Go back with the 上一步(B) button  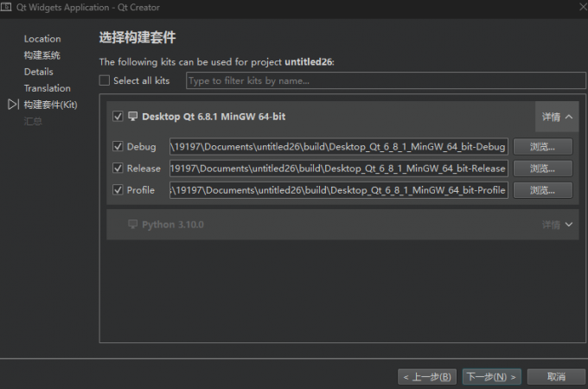coord(427,377)
